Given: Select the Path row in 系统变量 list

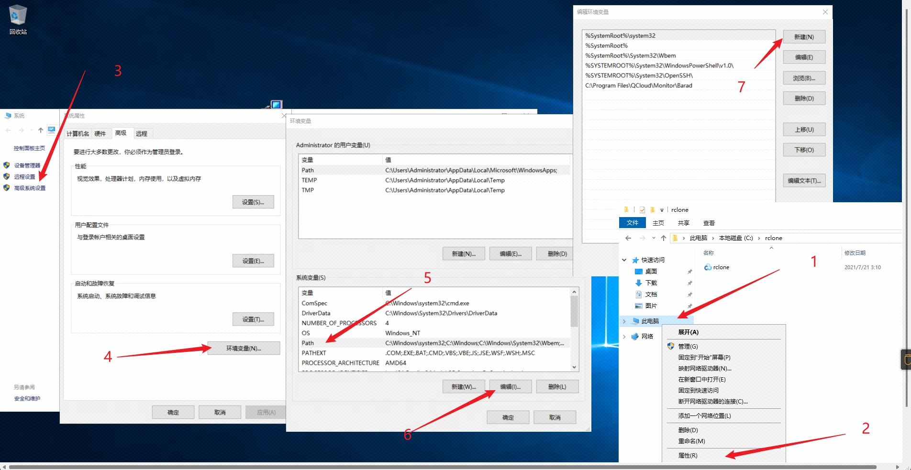Looking at the screenshot, I should pos(434,343).
